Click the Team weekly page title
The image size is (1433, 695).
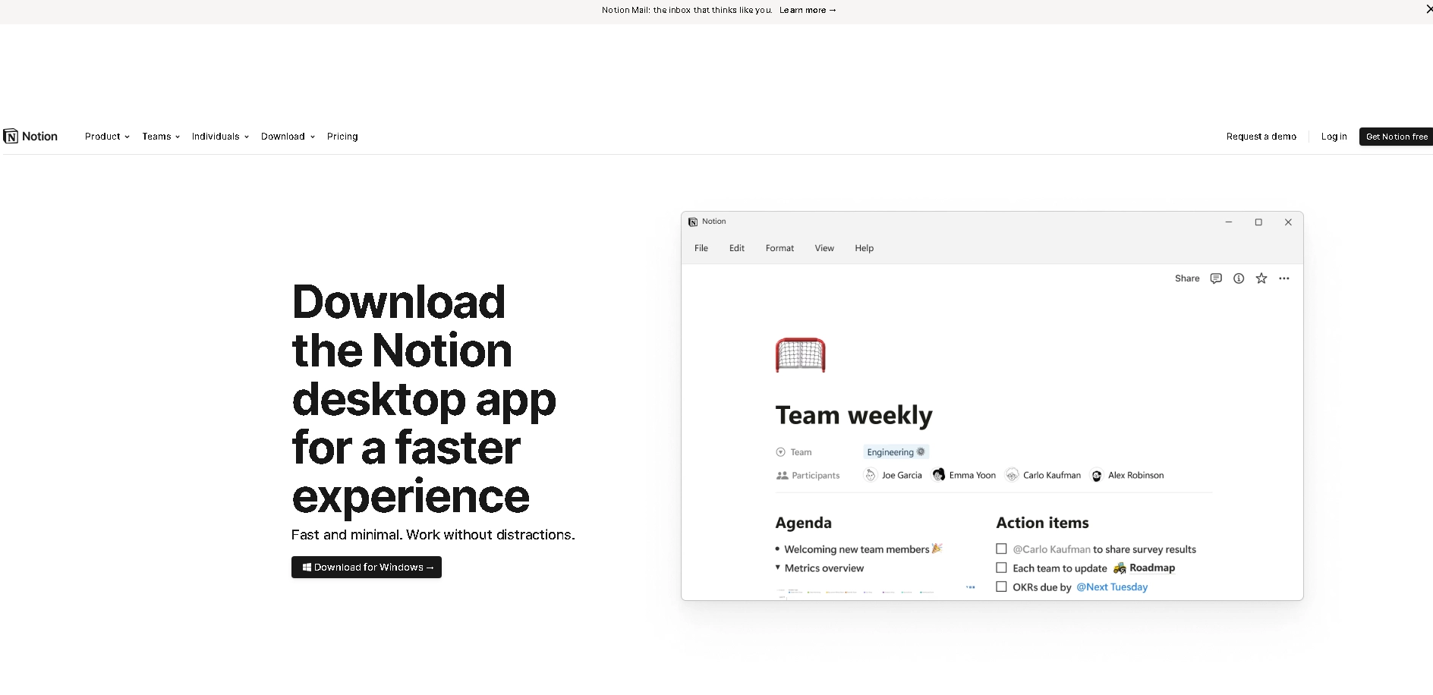[x=854, y=415]
